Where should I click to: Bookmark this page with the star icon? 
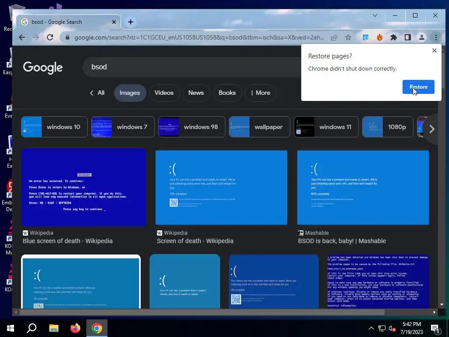(x=348, y=38)
